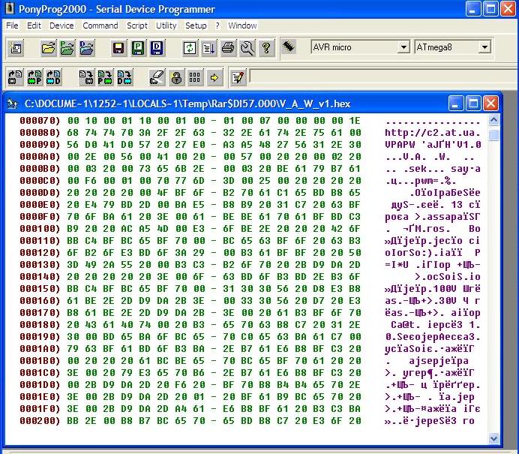Viewport: 519px width, 454px height.
Task: Open data file using the blue D folder icon
Action: (87, 48)
